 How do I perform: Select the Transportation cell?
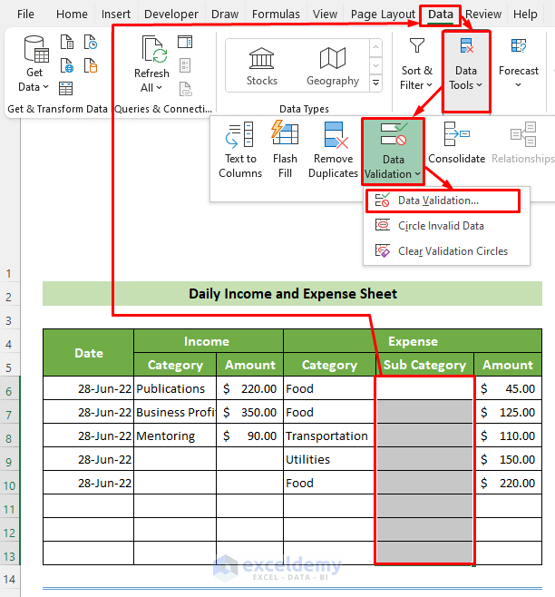[x=329, y=436]
